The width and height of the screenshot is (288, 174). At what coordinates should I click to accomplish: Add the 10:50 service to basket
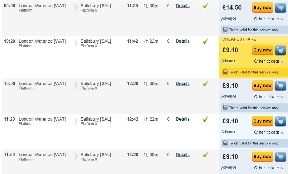(x=280, y=86)
